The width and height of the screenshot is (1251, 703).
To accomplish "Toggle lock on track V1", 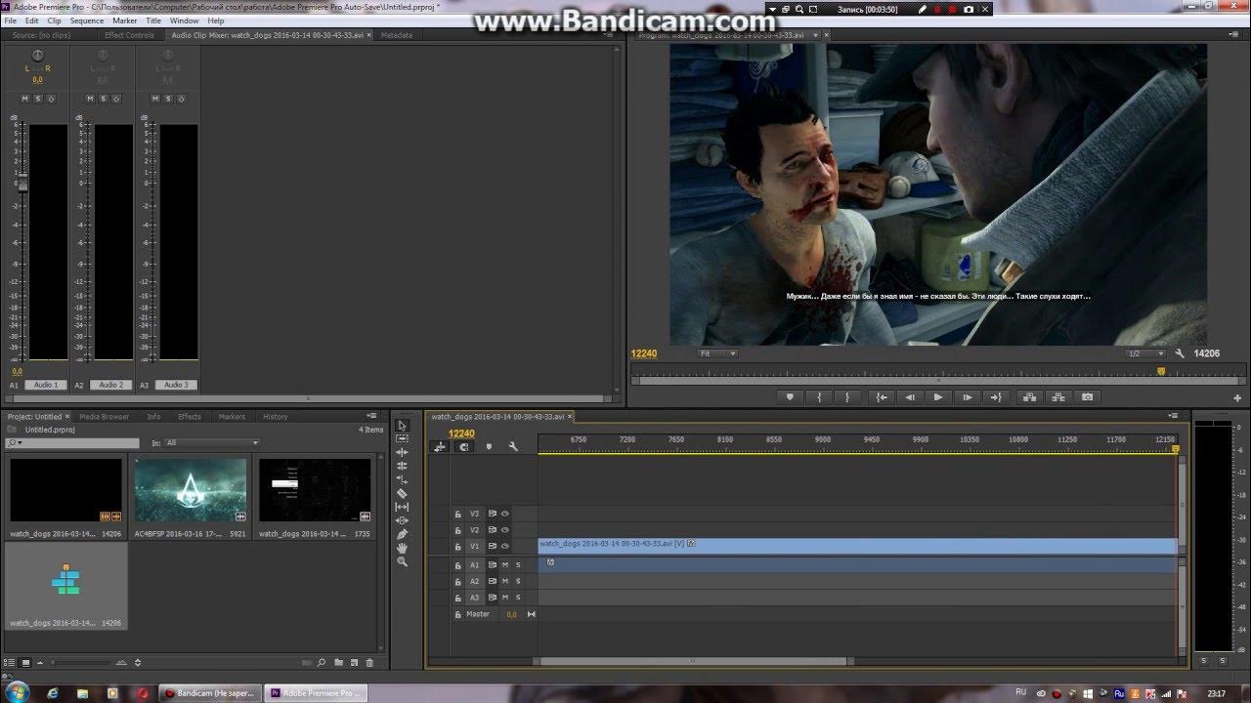I will 457,546.
